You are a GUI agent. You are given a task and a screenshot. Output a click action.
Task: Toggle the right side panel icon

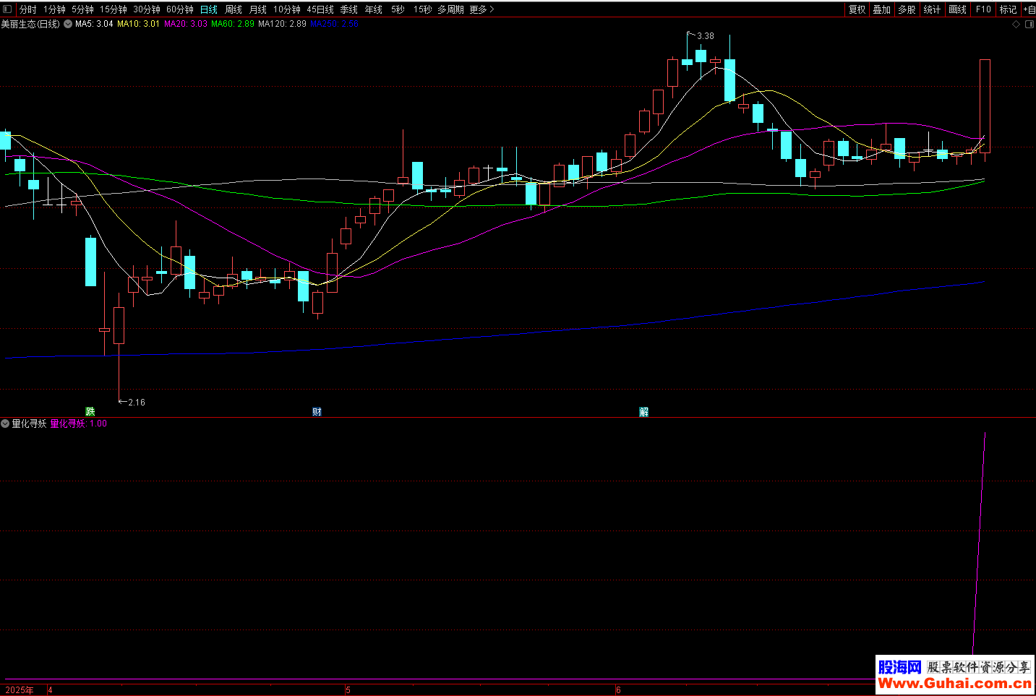click(x=1029, y=24)
